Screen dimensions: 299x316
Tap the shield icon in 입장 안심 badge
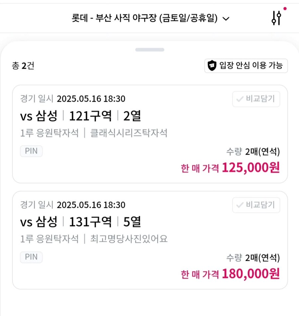point(212,66)
